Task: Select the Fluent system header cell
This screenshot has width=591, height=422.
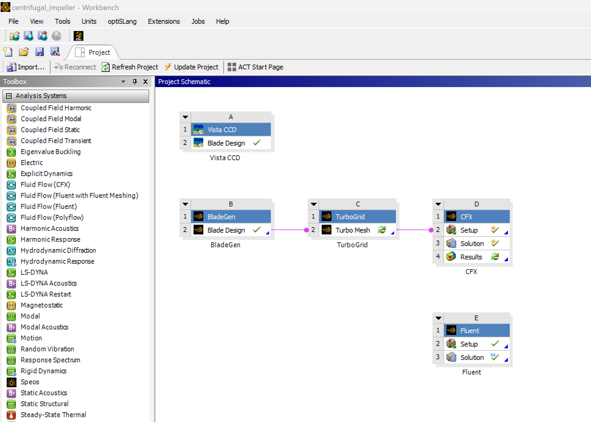Action: pos(477,331)
